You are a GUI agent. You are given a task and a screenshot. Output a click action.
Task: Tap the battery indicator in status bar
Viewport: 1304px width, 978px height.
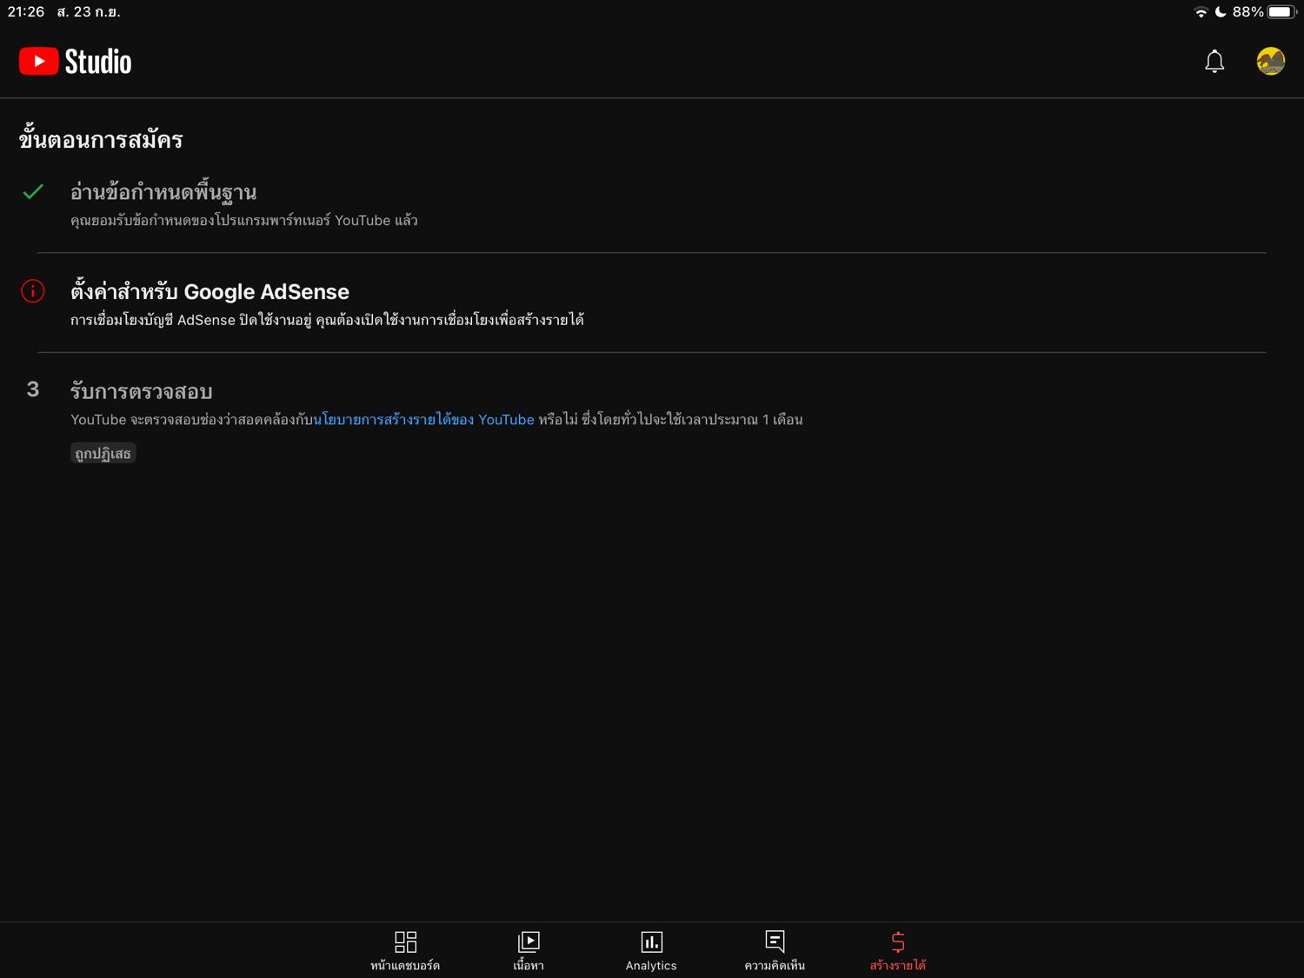click(1282, 12)
